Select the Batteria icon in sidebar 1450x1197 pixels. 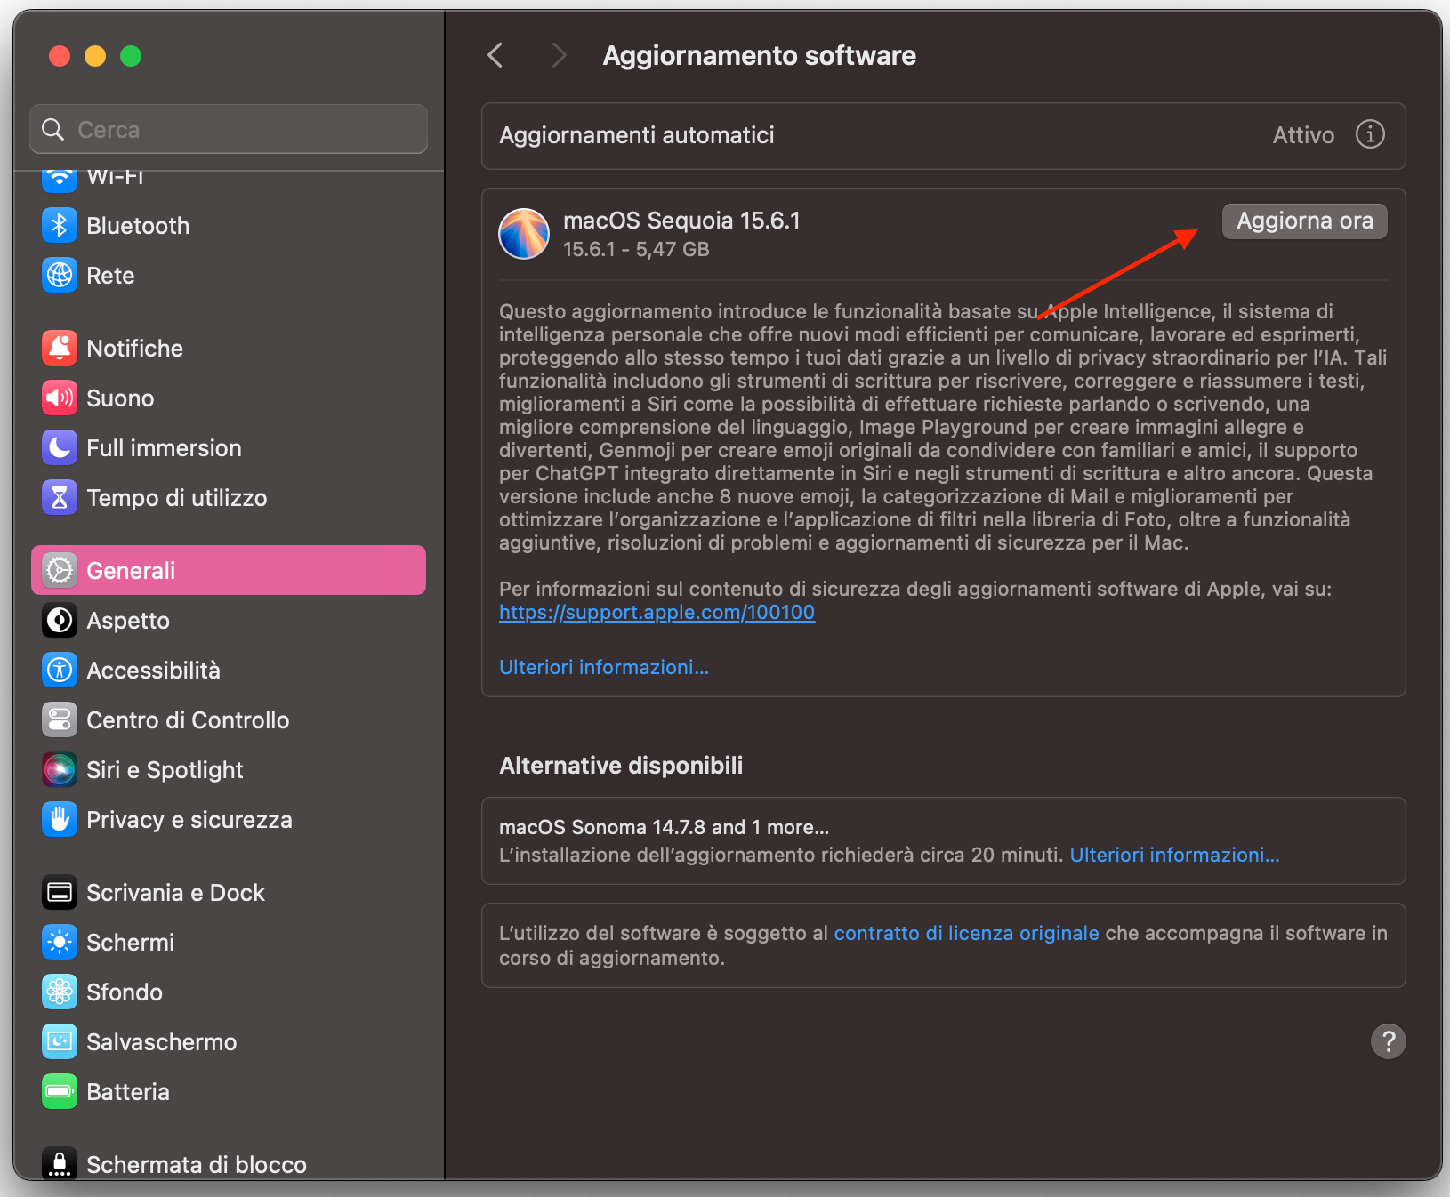click(59, 1091)
